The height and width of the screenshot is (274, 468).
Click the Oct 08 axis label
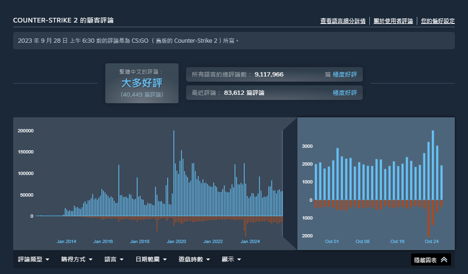362,241
